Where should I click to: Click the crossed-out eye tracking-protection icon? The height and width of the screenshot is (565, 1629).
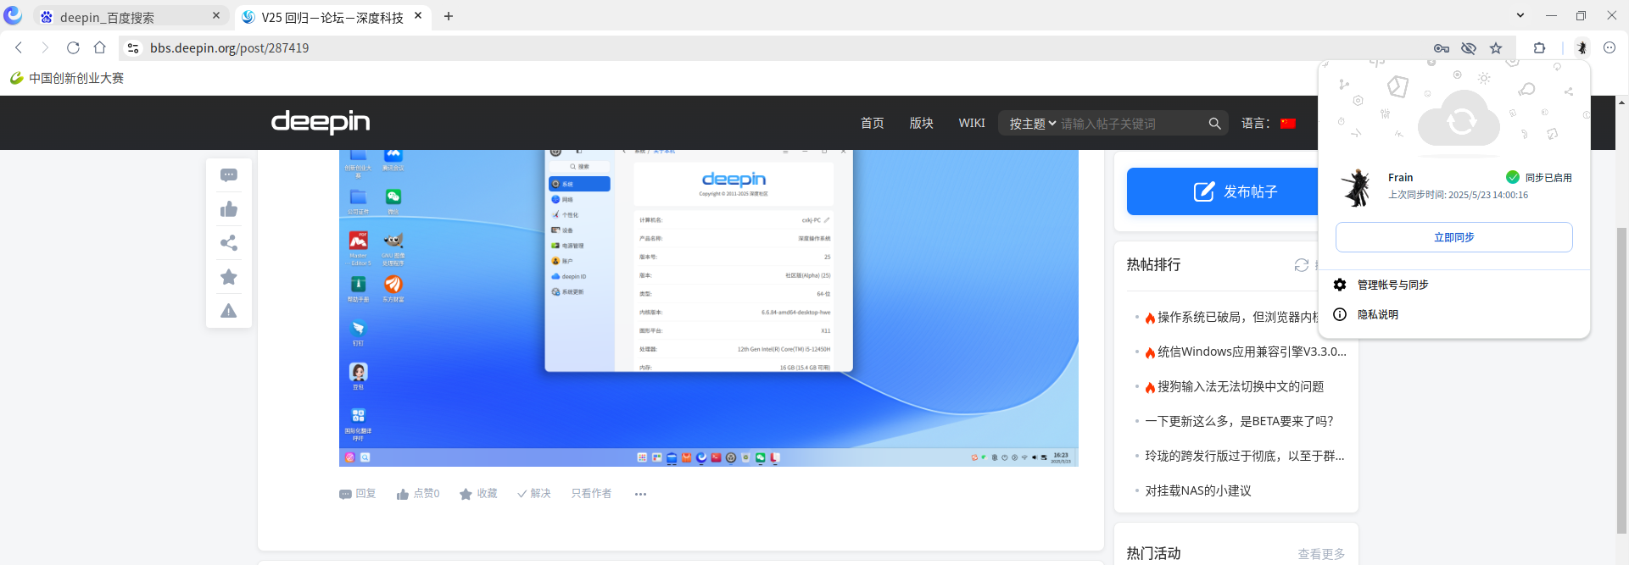point(1469,48)
